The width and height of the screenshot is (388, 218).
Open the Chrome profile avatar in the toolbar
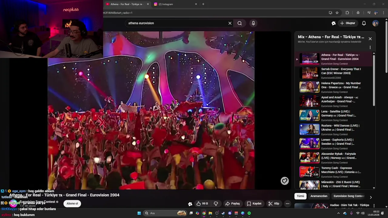[376, 13]
